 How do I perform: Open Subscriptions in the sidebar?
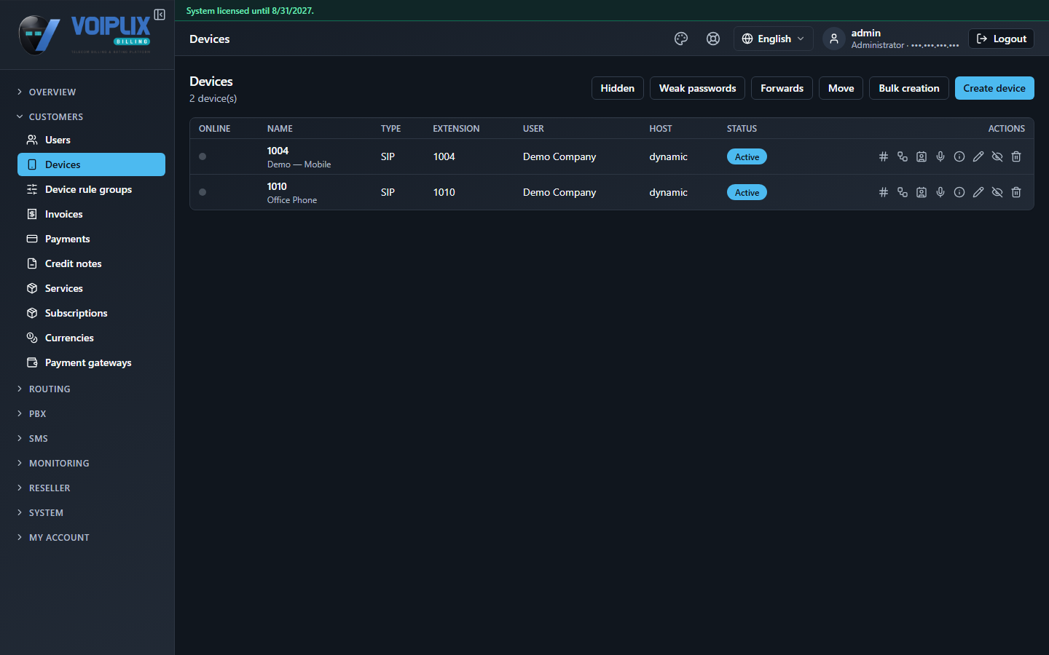coord(91,313)
